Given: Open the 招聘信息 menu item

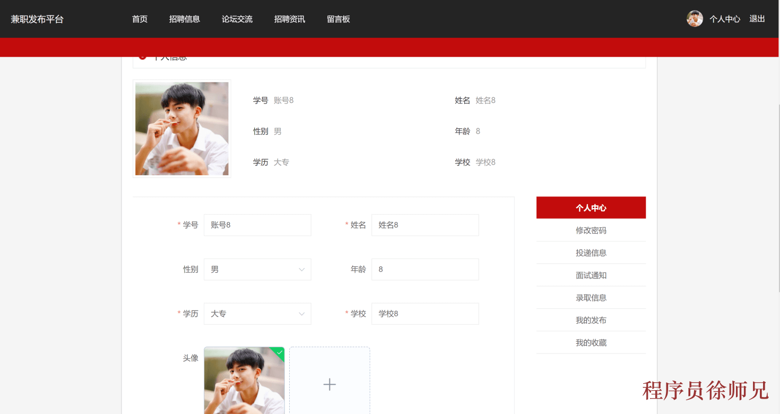Looking at the screenshot, I should pos(185,19).
